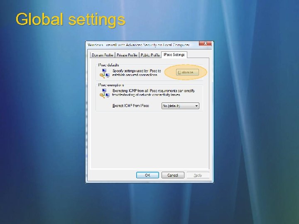Click the 'IPsec defaults' group heading

108,65
